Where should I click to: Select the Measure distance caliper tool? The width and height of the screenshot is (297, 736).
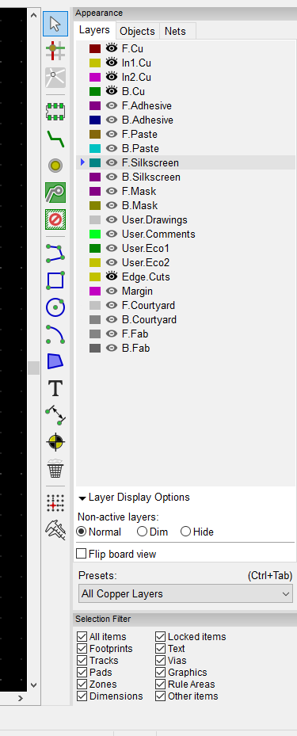pyautogui.click(x=55, y=529)
